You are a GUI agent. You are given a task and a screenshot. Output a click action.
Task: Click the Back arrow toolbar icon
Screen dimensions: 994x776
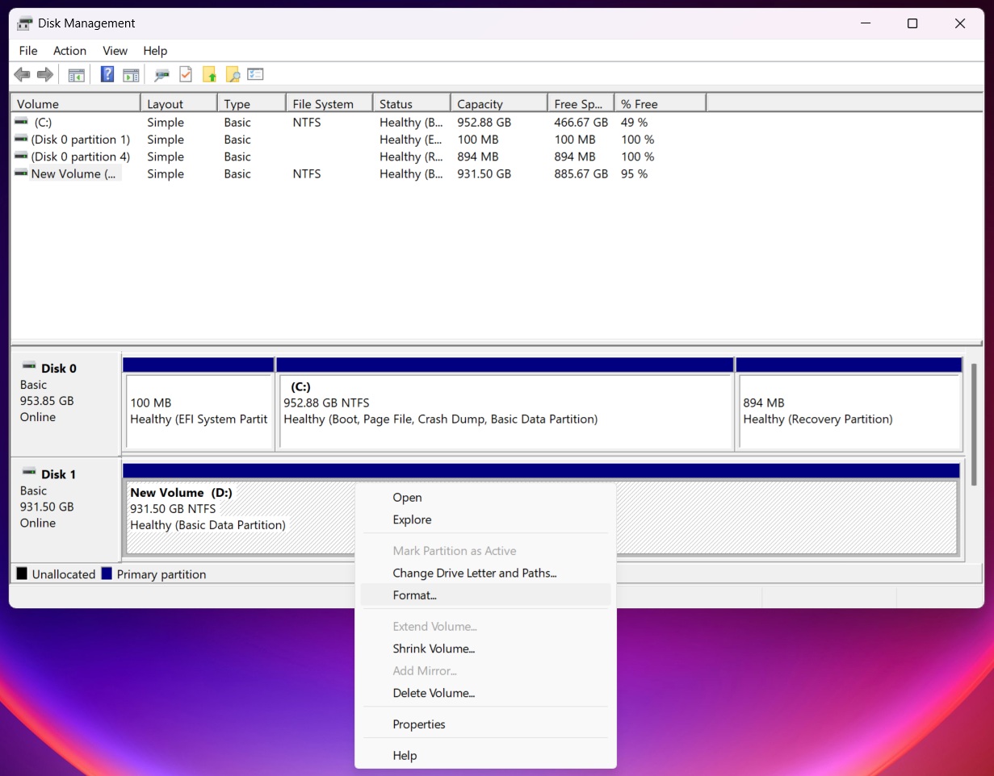22,75
